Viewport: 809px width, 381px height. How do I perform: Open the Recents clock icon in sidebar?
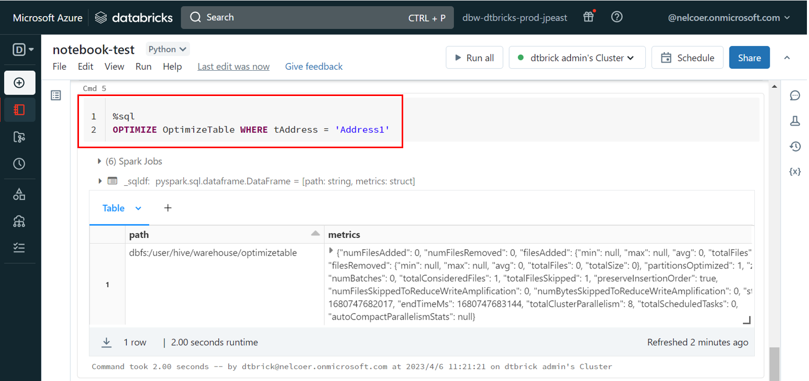pos(20,164)
